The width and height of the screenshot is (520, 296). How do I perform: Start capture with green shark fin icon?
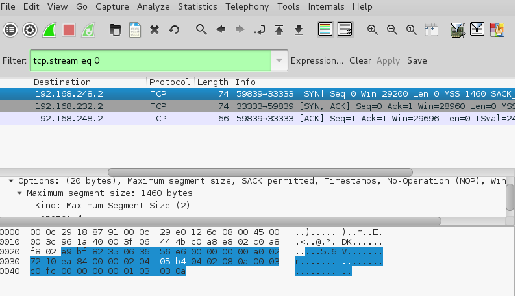[x=49, y=30]
